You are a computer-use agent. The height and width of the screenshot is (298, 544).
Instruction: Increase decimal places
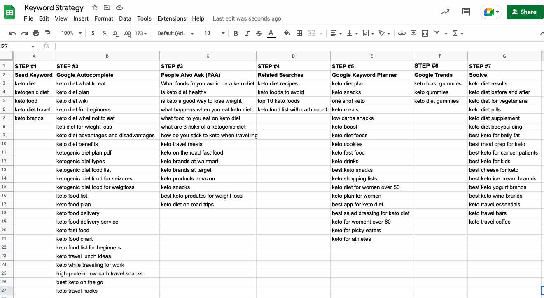click(x=127, y=33)
